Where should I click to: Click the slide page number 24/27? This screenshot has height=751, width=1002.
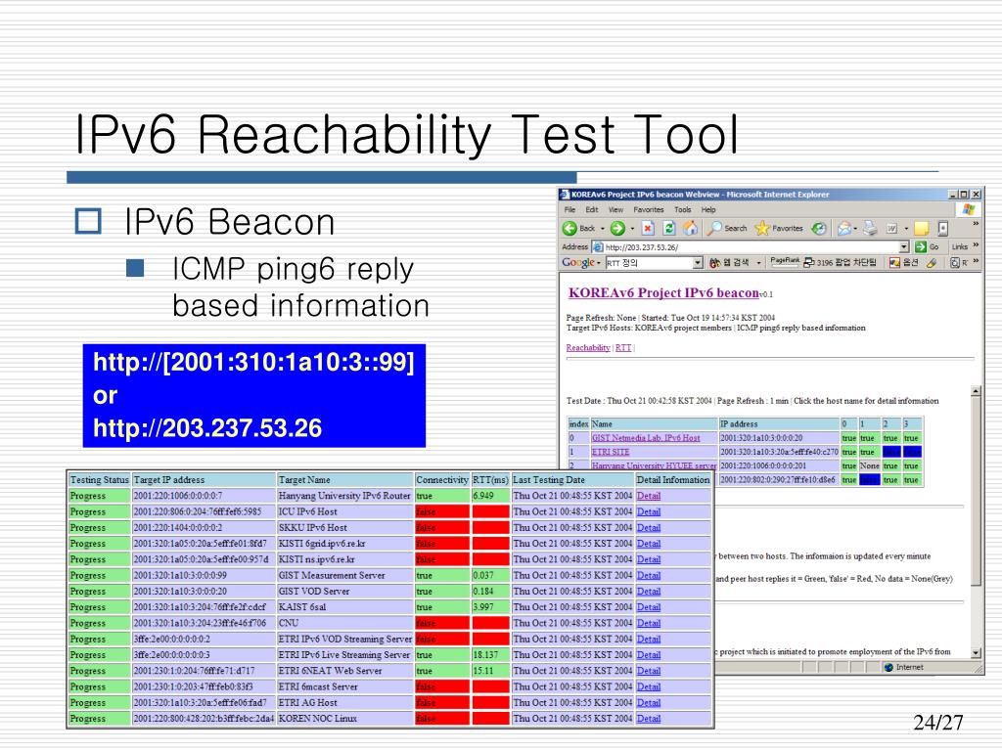pyautogui.click(x=937, y=723)
